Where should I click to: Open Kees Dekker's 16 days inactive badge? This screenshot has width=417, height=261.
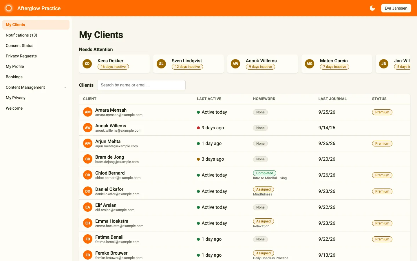point(113,67)
